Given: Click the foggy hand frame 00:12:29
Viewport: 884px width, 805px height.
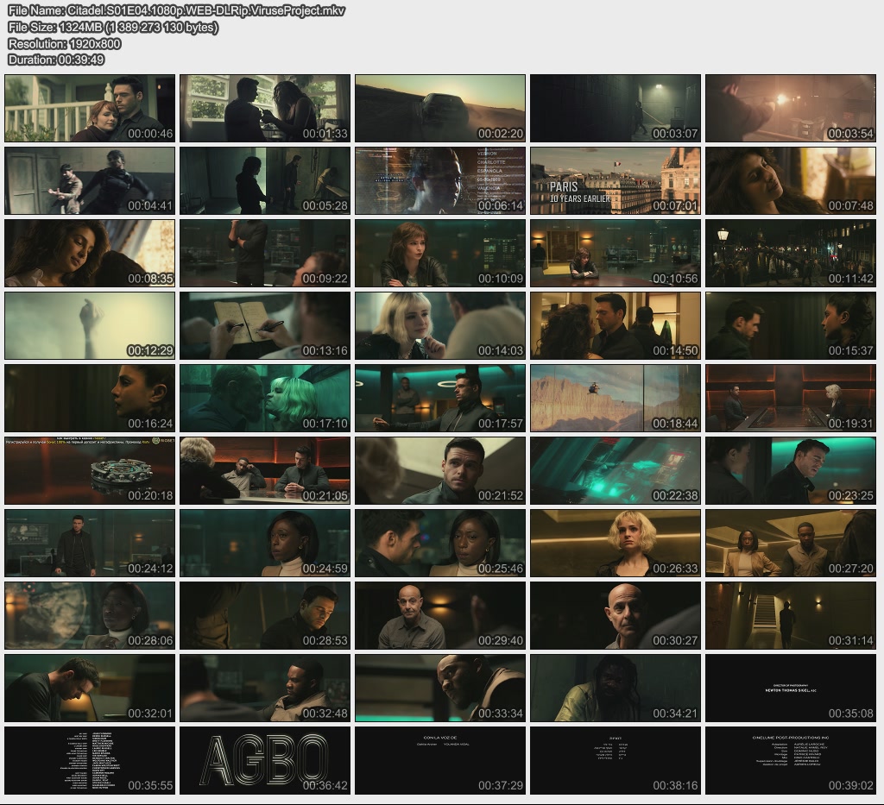Looking at the screenshot, I should [x=90, y=325].
